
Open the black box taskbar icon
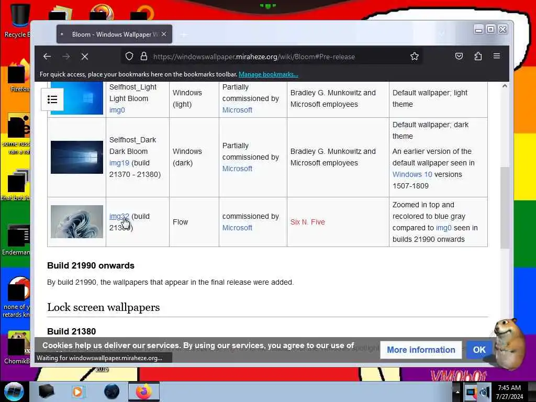coord(46,392)
